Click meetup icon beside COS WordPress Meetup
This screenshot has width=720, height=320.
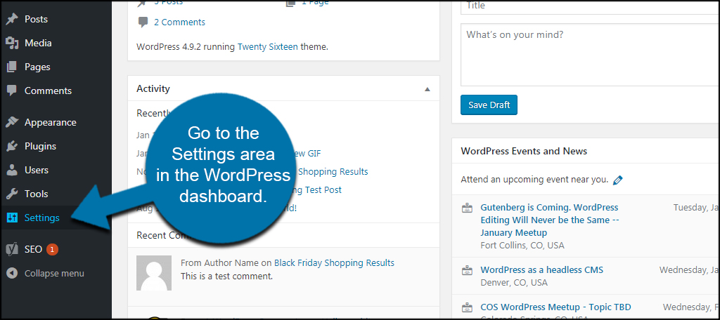(x=467, y=307)
